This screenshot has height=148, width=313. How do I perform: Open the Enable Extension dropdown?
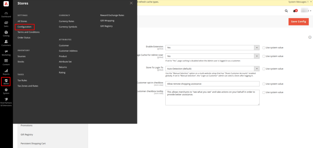(212, 48)
